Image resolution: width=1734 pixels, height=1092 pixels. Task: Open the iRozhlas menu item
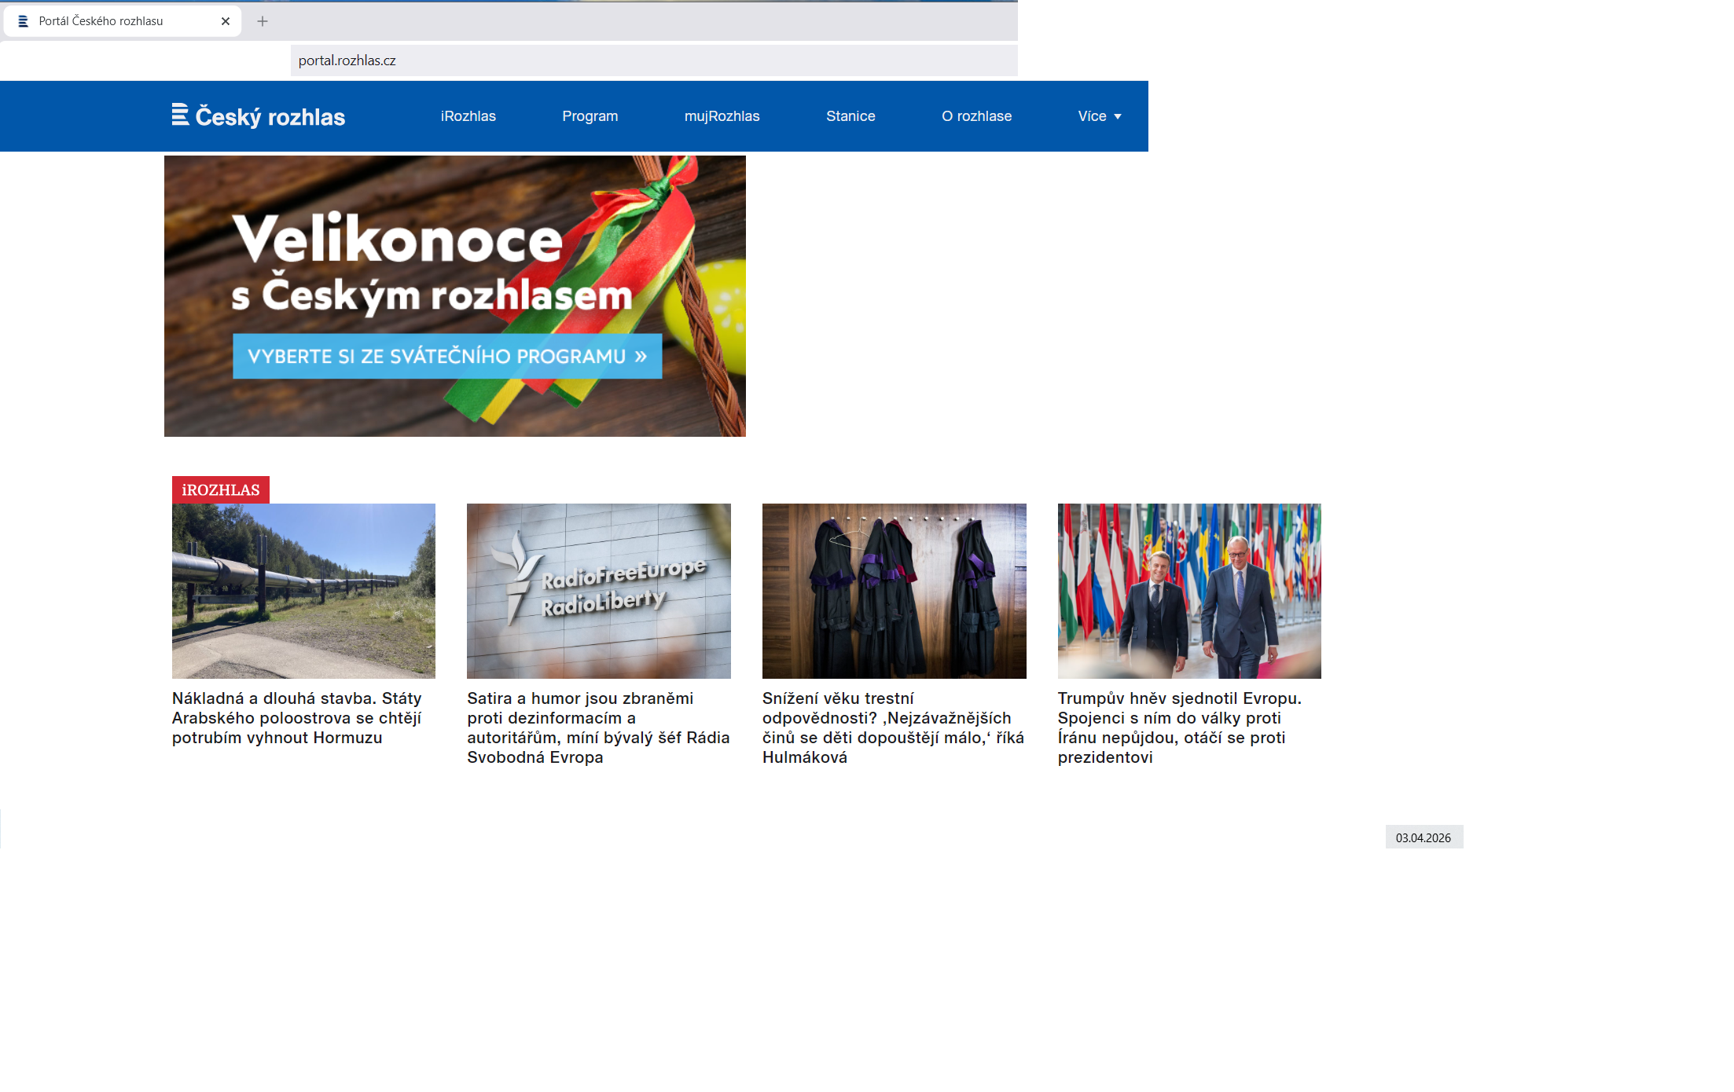[468, 116]
